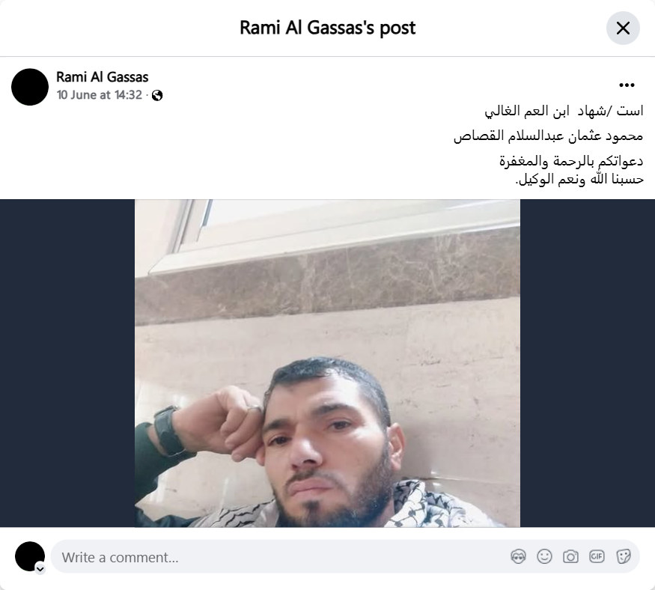Click the last Arabic line of post text
The width and height of the screenshot is (655, 590).
(579, 179)
